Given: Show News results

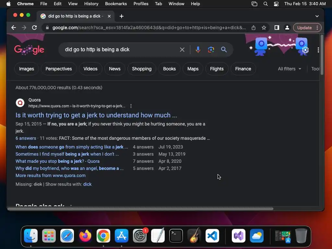Looking at the screenshot, I should 115,69.
